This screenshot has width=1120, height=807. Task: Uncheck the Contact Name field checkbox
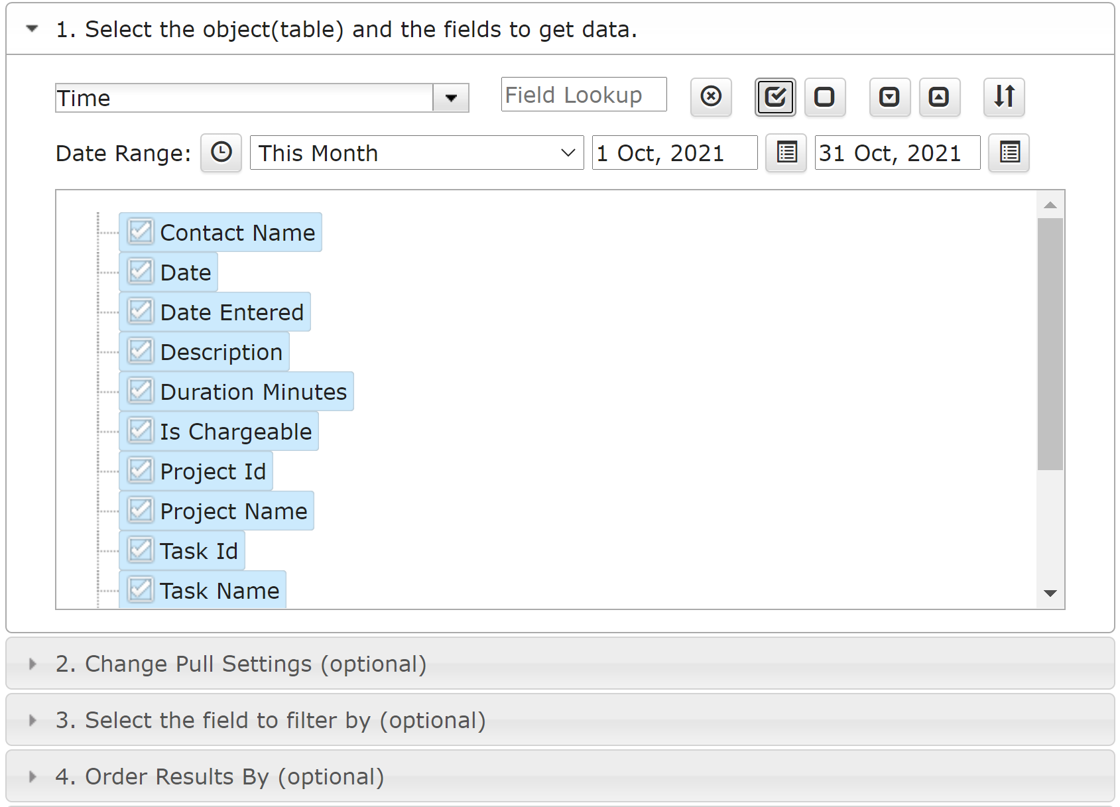click(141, 232)
